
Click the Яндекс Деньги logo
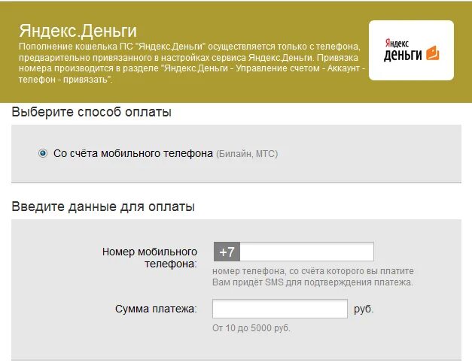tap(411, 50)
